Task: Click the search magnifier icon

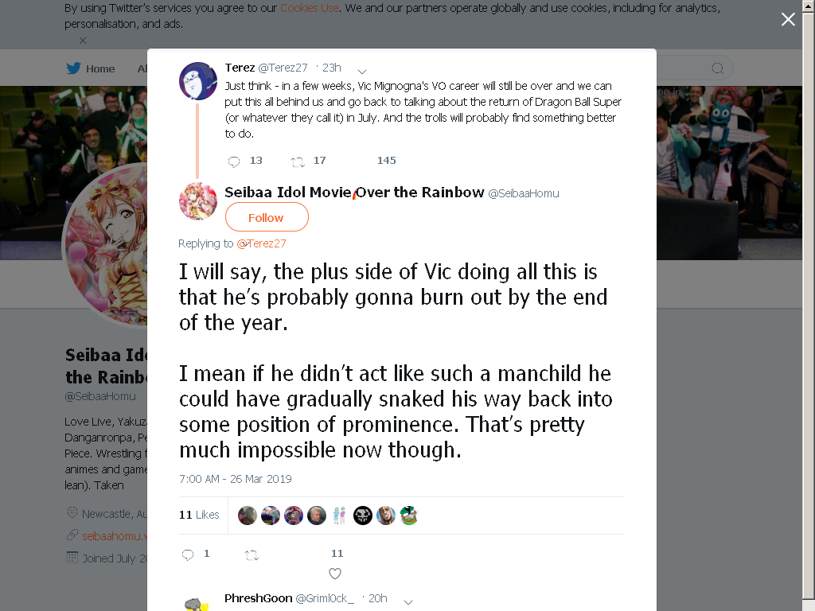Action: point(717,68)
